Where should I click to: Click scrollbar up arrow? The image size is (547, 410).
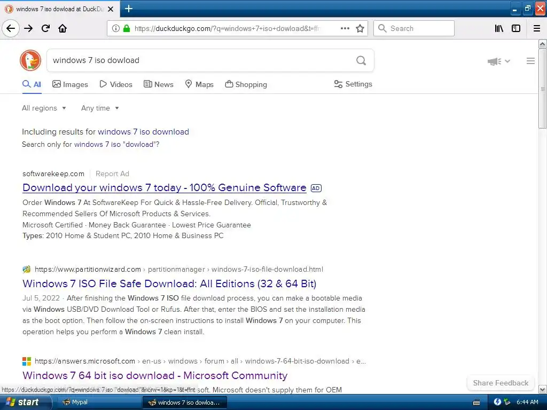tap(542, 44)
